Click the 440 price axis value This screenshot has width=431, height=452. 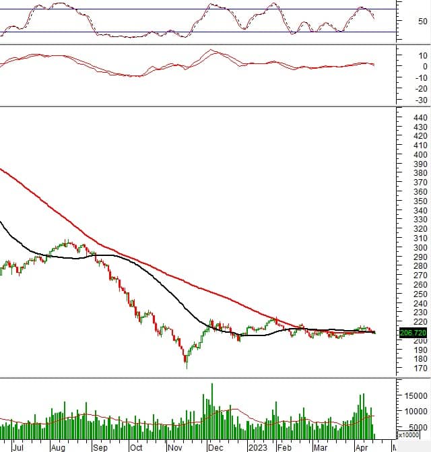pos(420,118)
